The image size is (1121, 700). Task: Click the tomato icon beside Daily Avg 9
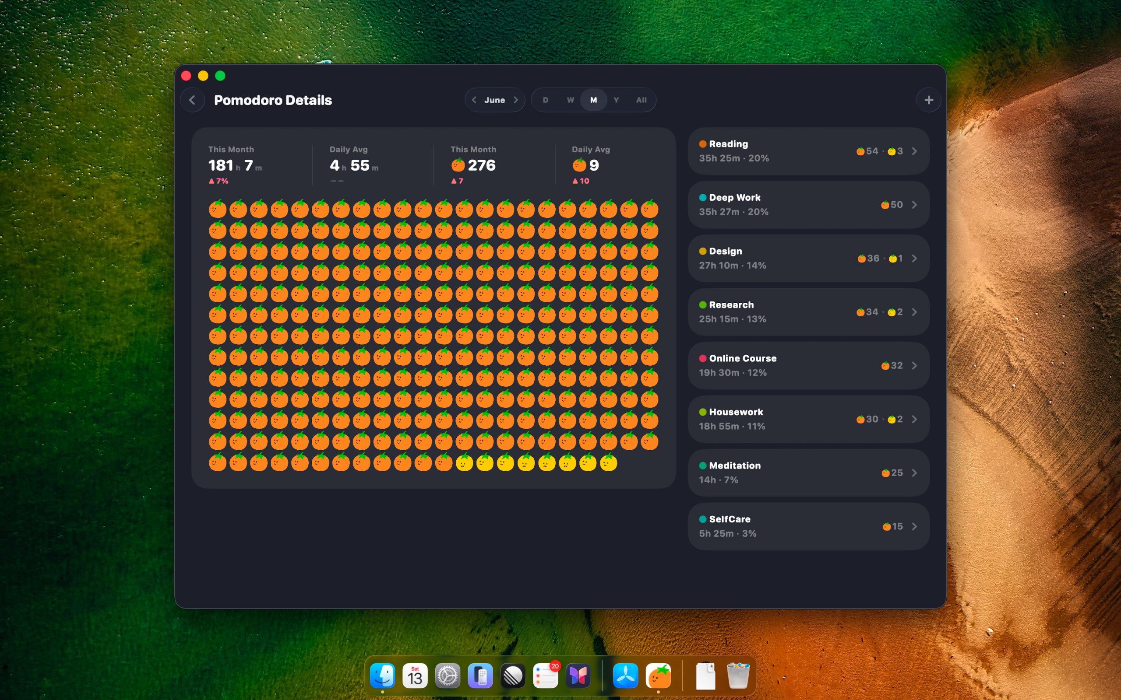579,165
